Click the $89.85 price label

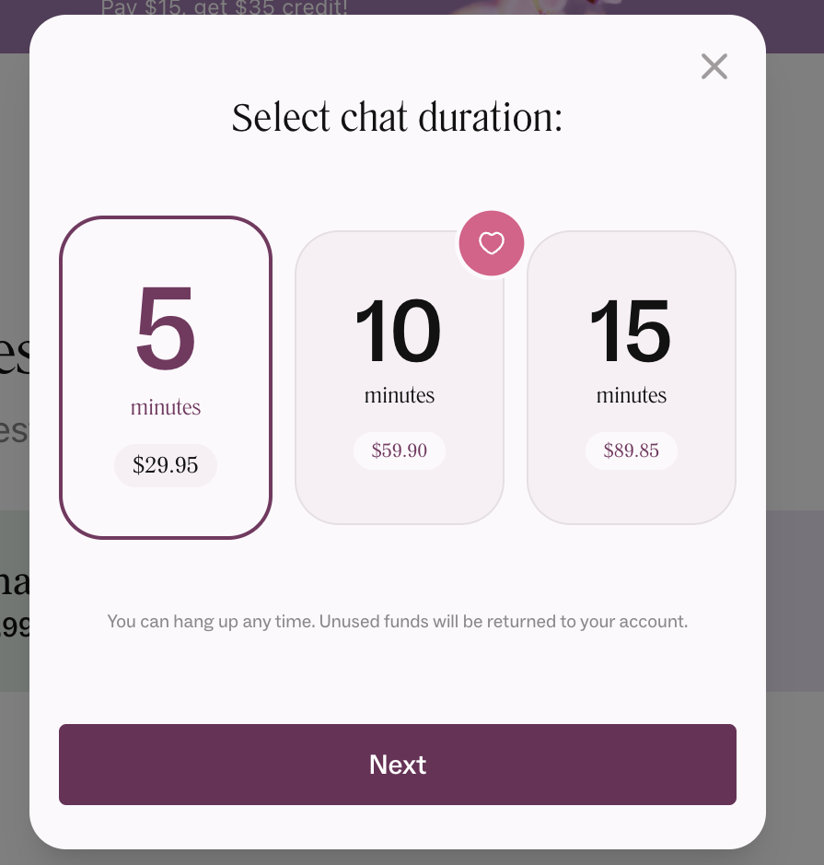click(x=631, y=450)
